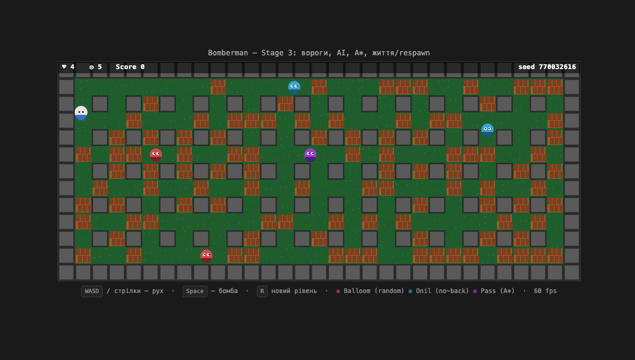This screenshot has width=635, height=360.
Task: Click the Balloom (random) legend label
Action: (374, 291)
